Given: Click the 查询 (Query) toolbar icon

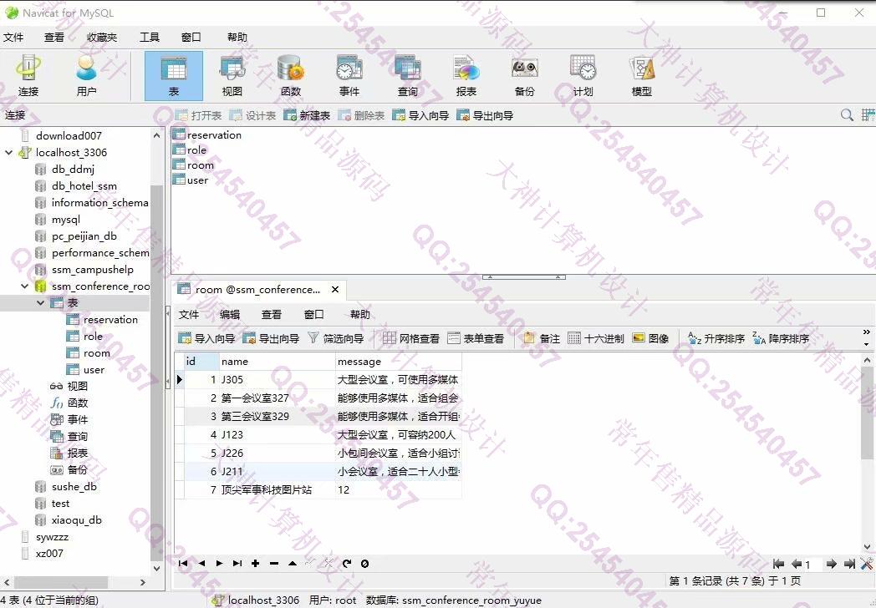Looking at the screenshot, I should pyautogui.click(x=407, y=75).
